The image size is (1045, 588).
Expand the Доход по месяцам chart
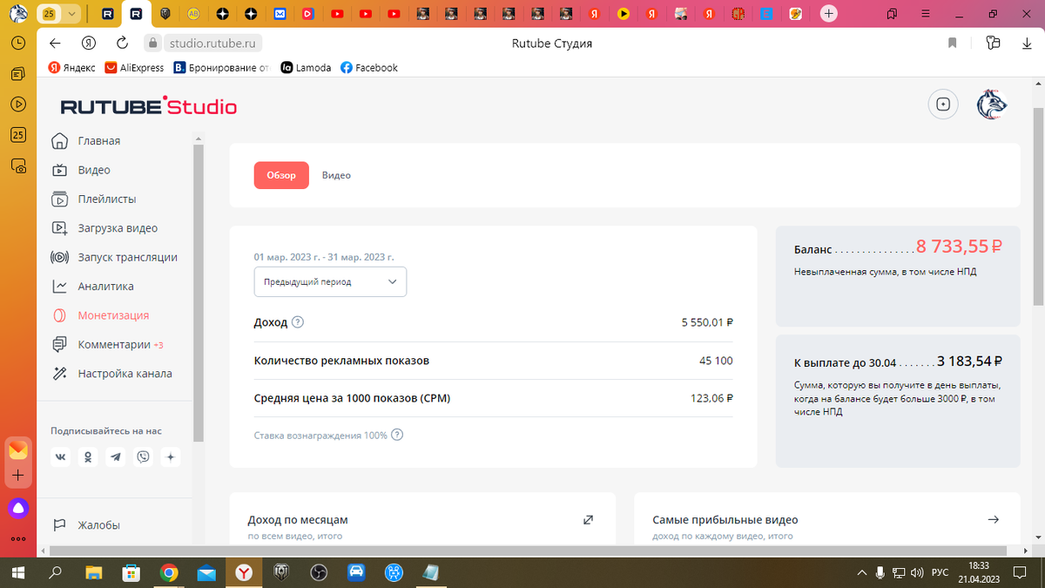588,520
